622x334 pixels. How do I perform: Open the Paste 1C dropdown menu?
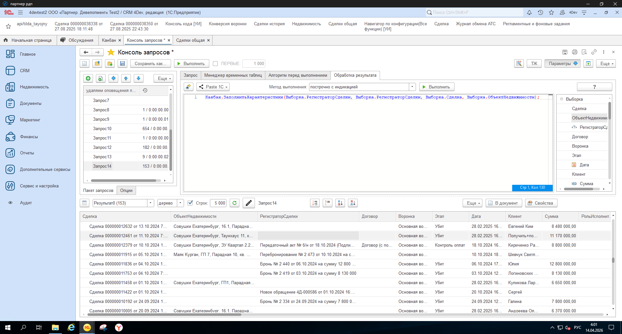(214, 87)
